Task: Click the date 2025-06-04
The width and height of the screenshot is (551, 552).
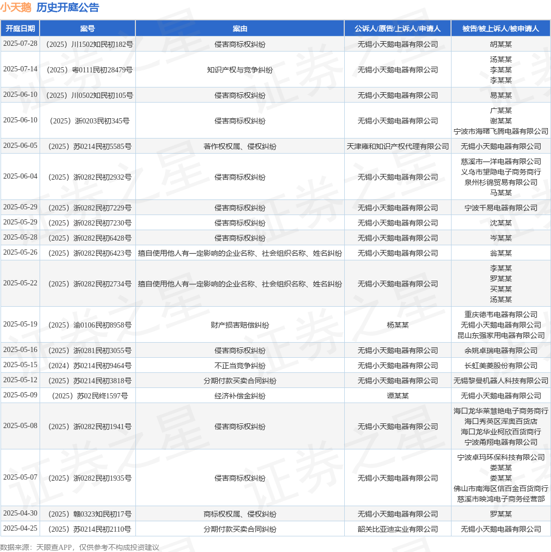Action: [x=20, y=177]
